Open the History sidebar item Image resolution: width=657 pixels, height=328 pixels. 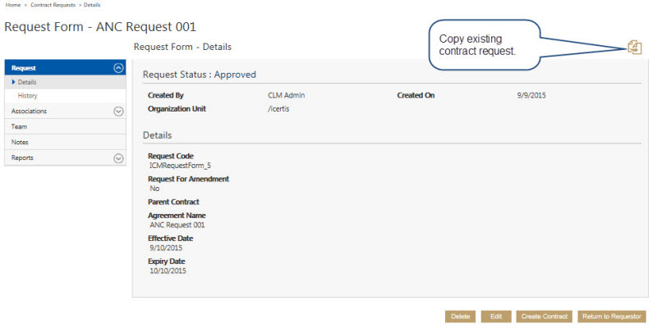point(28,96)
